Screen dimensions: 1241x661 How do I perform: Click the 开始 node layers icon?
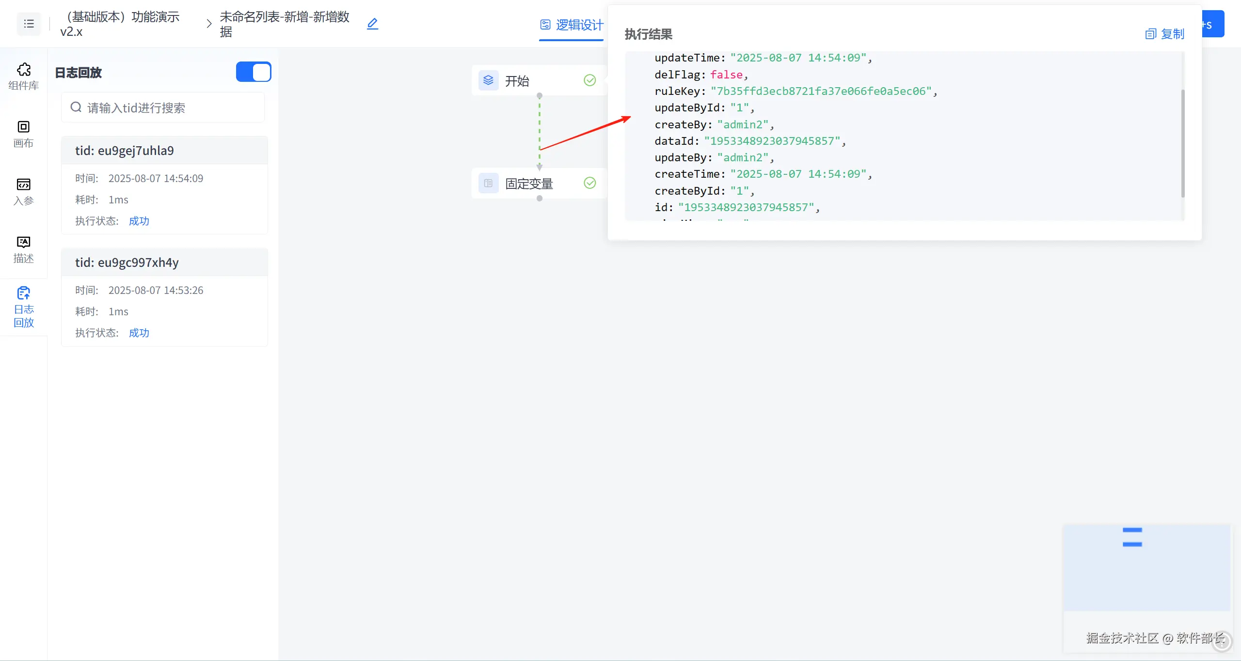point(488,80)
